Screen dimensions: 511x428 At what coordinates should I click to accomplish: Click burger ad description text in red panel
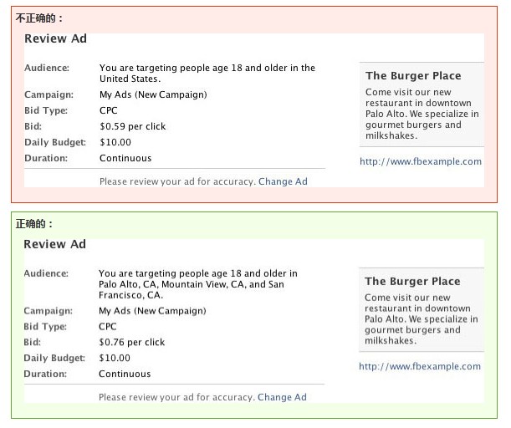422,114
